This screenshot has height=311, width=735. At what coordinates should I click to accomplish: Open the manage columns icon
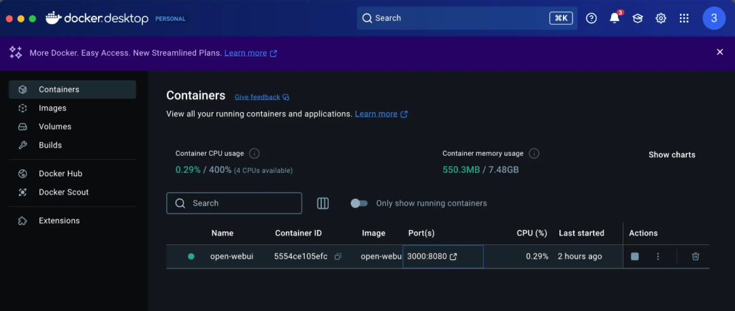[x=323, y=203]
